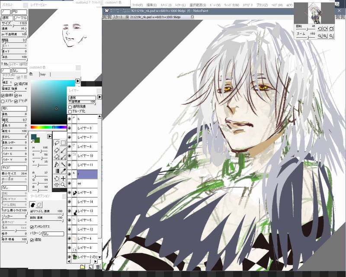Reset zoom with navigator magnifier icon
The image size is (346, 277).
[331, 36]
